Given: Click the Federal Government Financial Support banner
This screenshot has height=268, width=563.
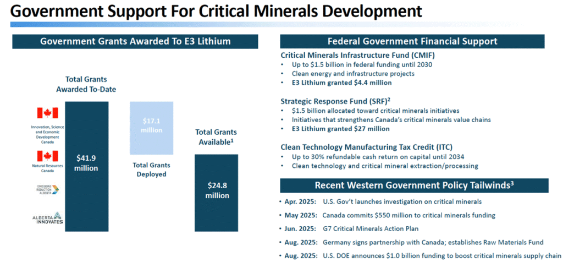Looking at the screenshot, I should (x=412, y=42).
